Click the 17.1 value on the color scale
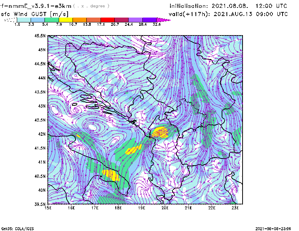The image size is (299, 231). (101, 24)
